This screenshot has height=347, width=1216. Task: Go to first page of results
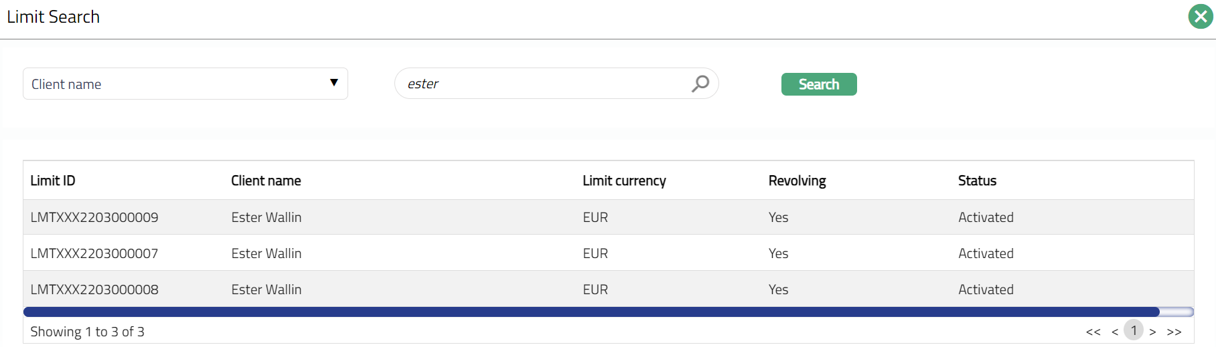1093,332
